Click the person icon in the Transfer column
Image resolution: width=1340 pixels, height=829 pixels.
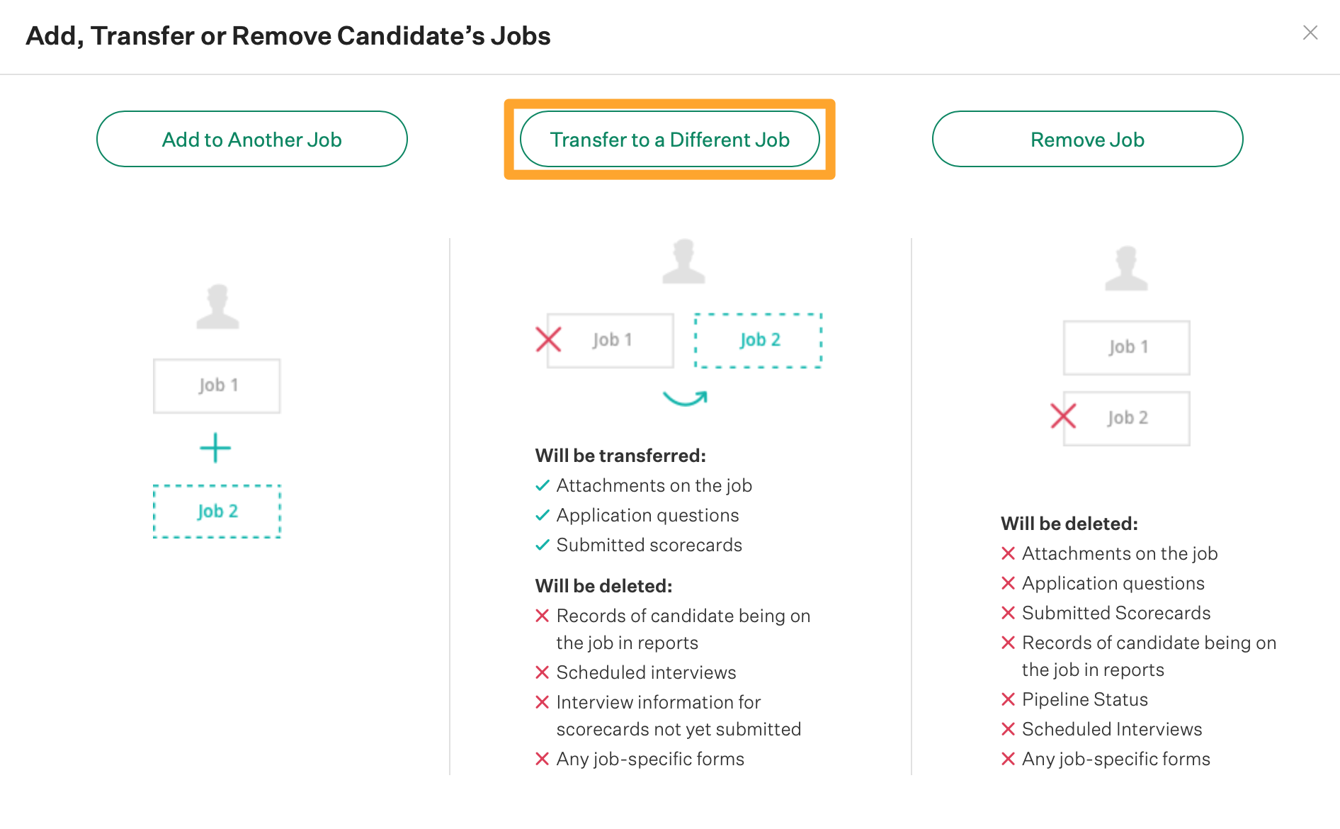(683, 261)
